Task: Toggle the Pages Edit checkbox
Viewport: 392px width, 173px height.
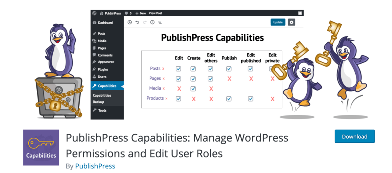Action: (x=178, y=79)
